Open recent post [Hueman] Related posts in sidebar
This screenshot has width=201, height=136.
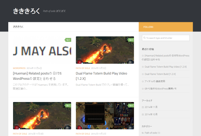[165, 58]
